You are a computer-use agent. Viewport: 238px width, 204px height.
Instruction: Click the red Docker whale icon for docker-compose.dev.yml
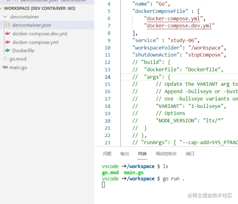(x=8, y=33)
